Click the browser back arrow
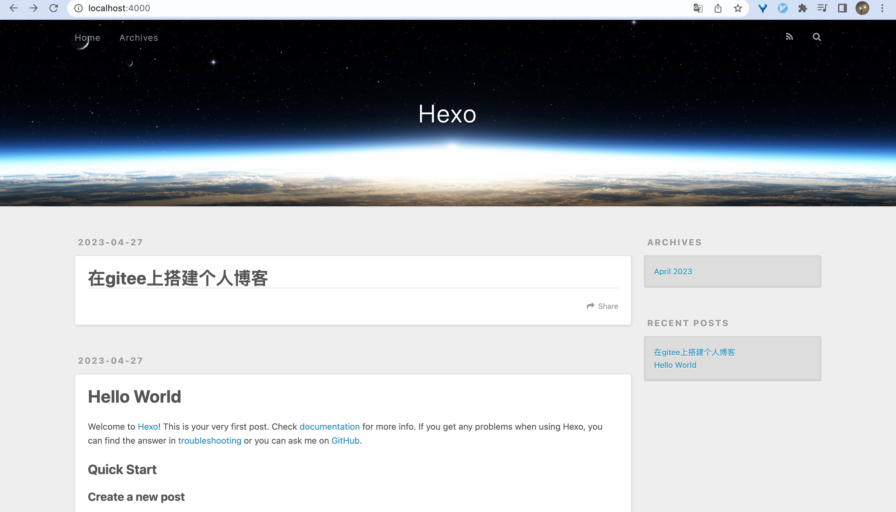 (13, 8)
